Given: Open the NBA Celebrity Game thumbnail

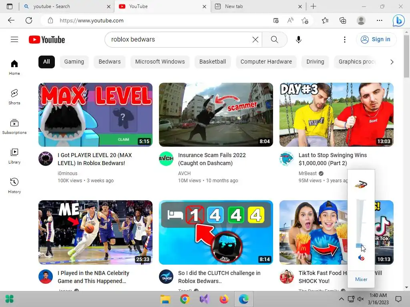Looking at the screenshot, I should click(95, 232).
